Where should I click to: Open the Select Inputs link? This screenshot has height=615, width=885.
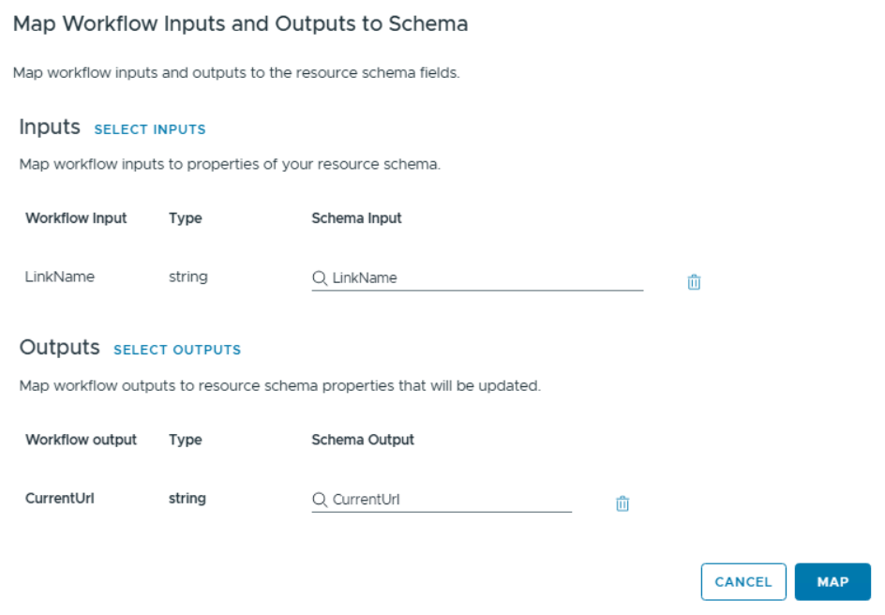pyautogui.click(x=150, y=129)
